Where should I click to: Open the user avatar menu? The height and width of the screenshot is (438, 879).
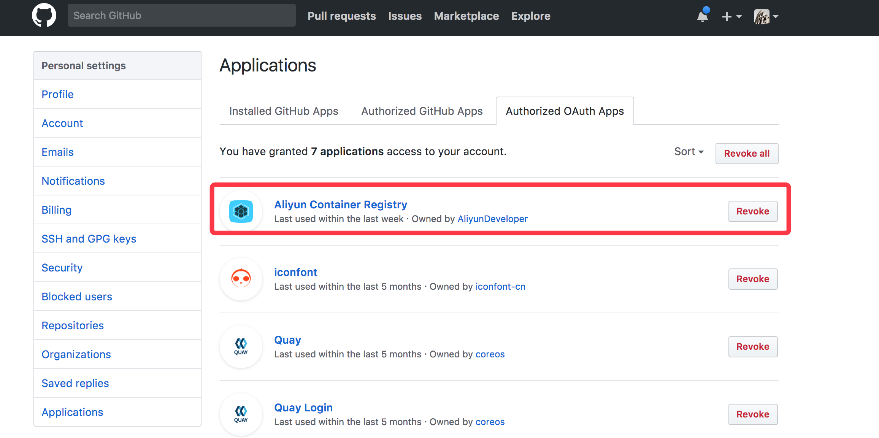coord(766,16)
